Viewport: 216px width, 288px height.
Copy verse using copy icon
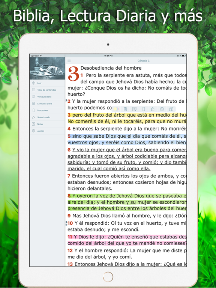click(x=171, y=109)
